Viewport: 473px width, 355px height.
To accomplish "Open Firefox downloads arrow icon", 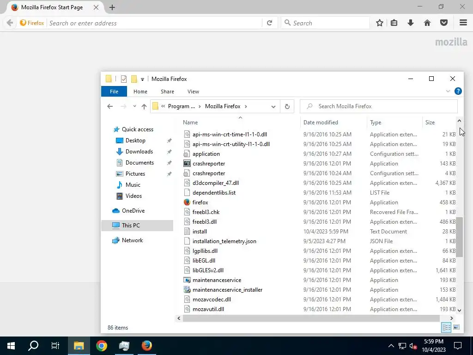I will point(411,23).
